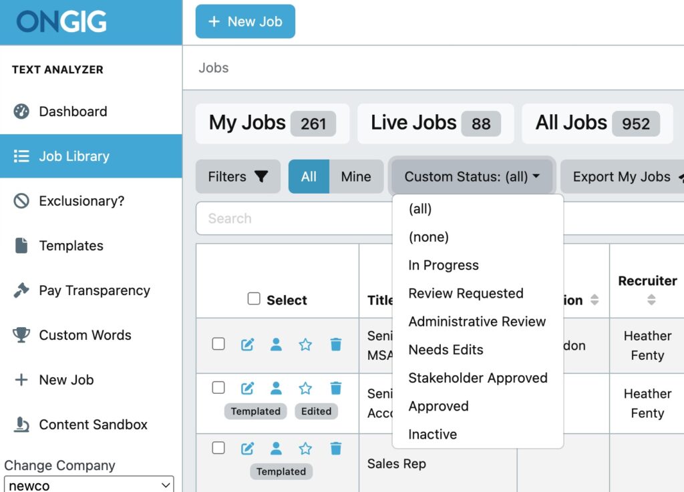Select Stakeholder Approved status option
This screenshot has width=684, height=492.
point(478,378)
